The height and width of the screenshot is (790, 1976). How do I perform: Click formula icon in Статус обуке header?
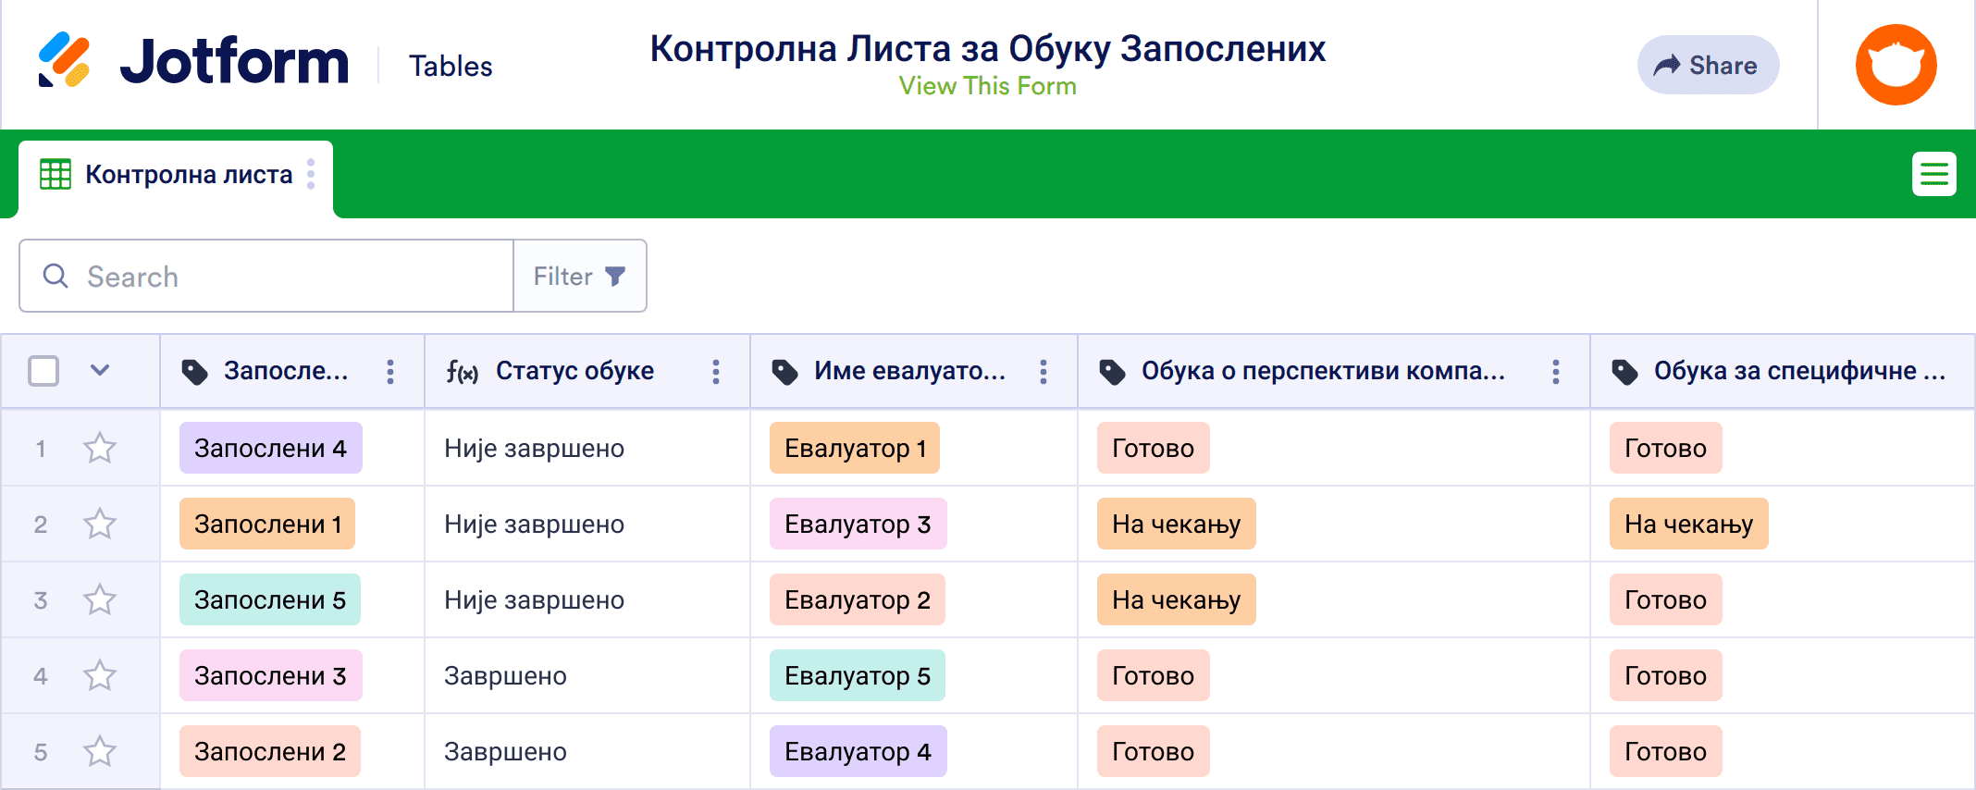(462, 372)
